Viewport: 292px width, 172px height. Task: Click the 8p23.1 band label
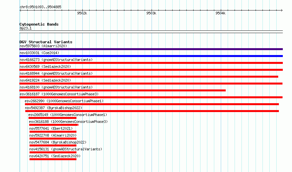point(26,28)
